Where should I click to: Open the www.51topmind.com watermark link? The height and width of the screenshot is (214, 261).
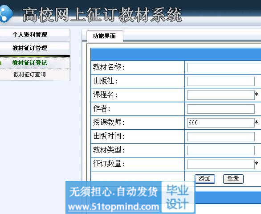click(114, 207)
